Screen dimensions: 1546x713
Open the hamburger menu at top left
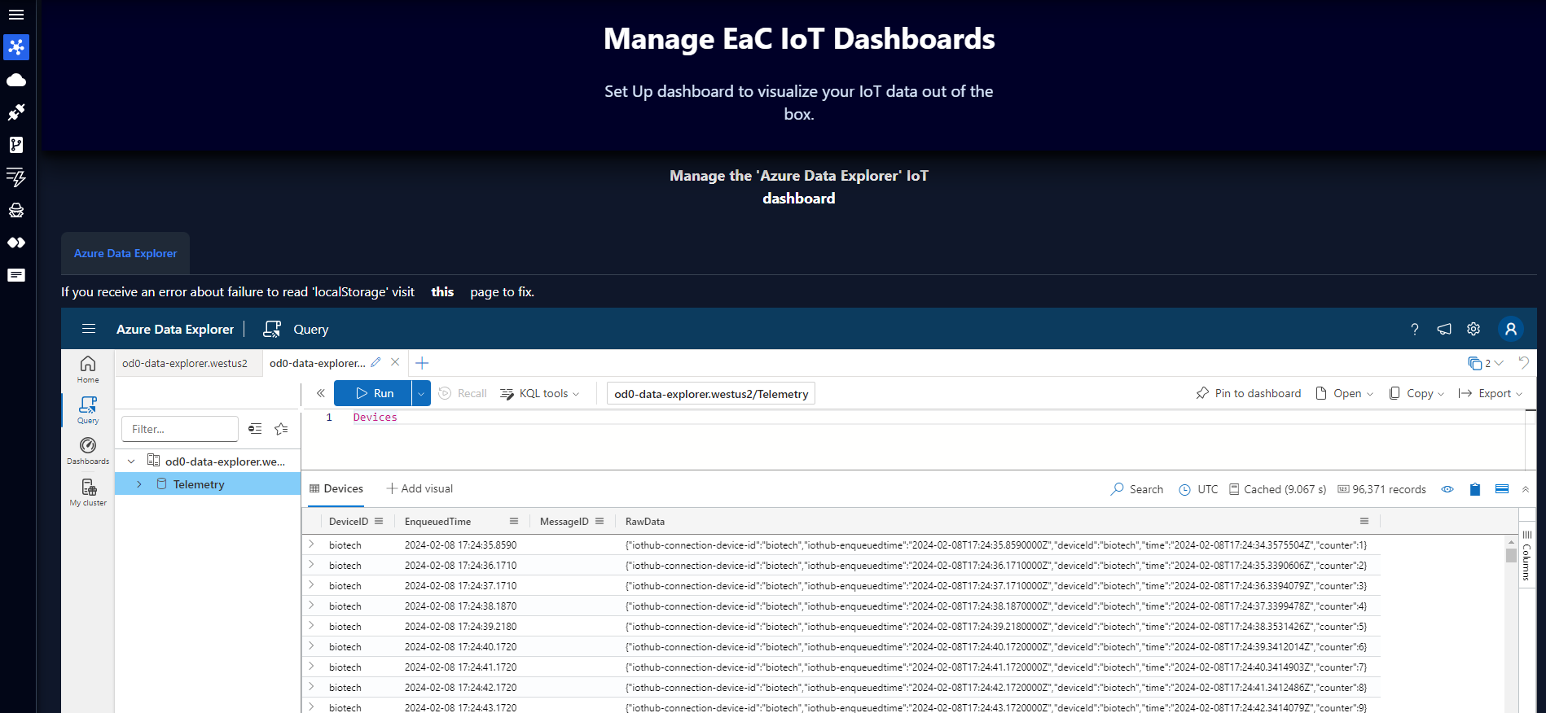coord(16,15)
